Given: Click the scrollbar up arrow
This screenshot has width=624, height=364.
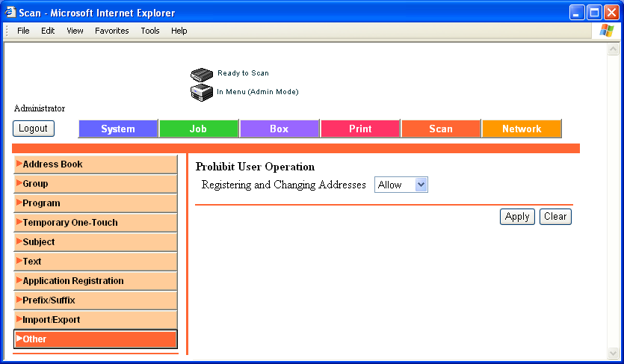Looking at the screenshot, I should point(613,49).
